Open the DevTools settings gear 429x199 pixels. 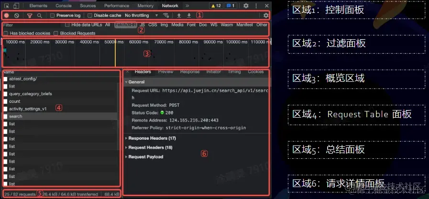click(x=246, y=5)
